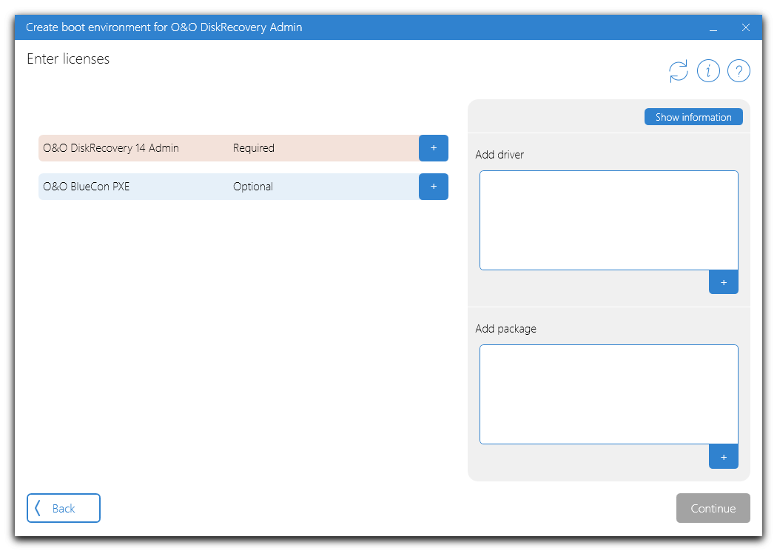Go back with the Back button
The height and width of the screenshot is (551, 777).
coord(64,508)
